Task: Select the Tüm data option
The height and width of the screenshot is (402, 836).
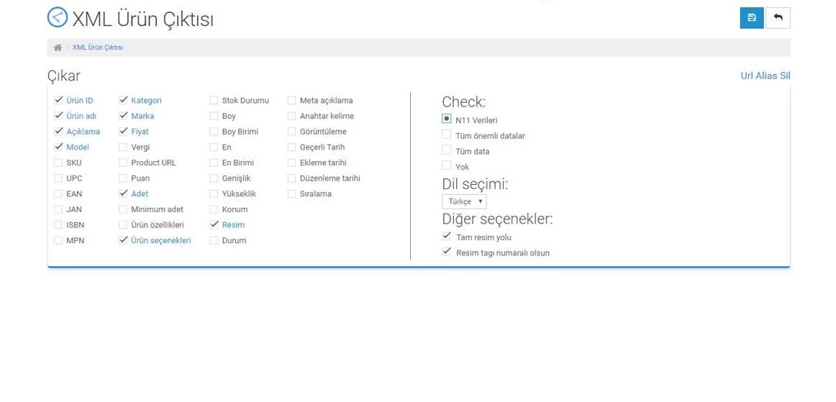Action: point(447,151)
